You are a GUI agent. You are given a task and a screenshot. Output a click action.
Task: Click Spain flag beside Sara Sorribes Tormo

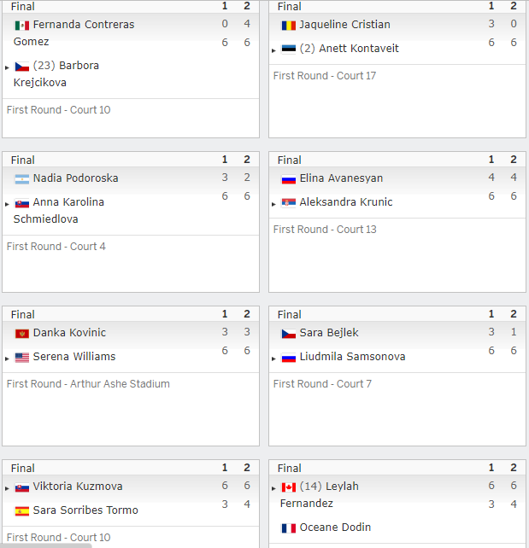click(21, 511)
